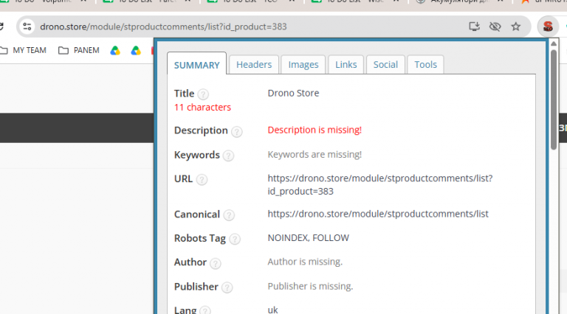Open the first Google Ads bookmark icon
This screenshot has height=314, width=567.
[115, 51]
